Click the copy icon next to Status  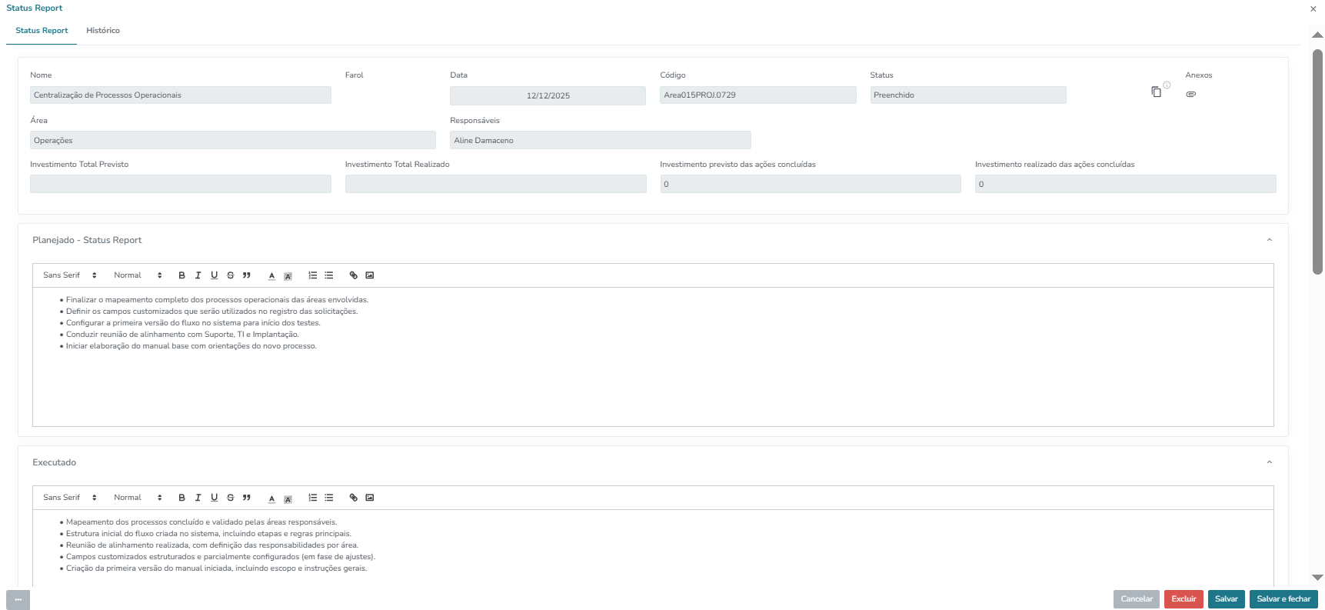(1156, 92)
